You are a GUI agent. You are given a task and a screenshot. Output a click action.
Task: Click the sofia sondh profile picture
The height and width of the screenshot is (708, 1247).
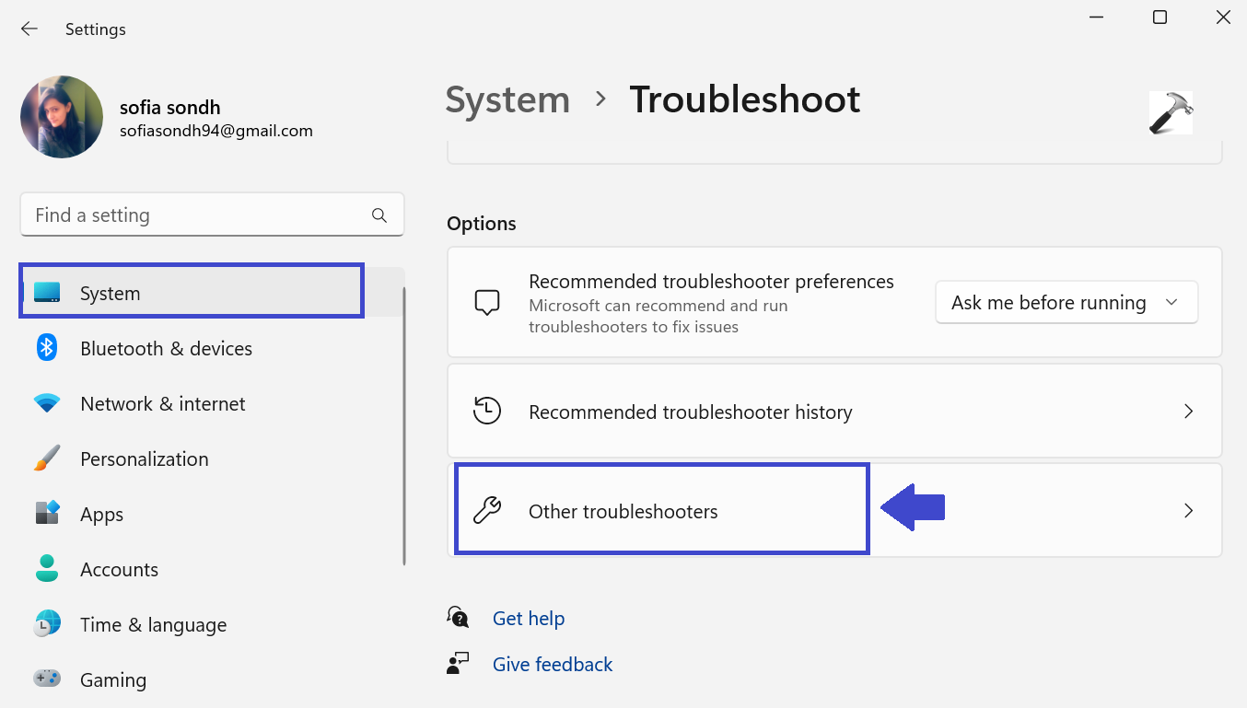62,117
